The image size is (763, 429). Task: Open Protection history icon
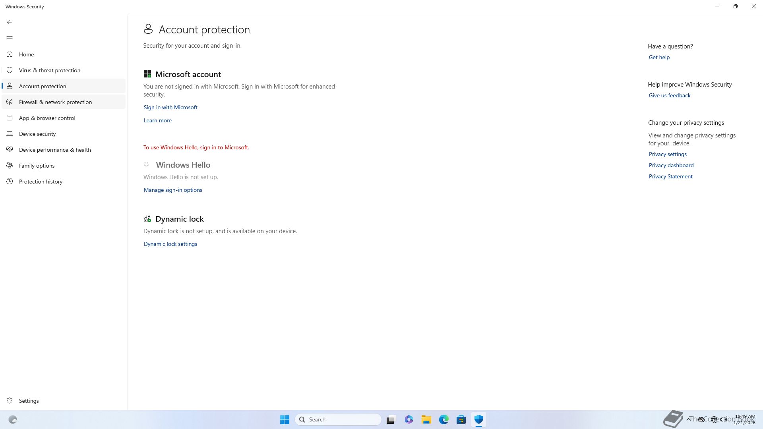pyautogui.click(x=10, y=181)
